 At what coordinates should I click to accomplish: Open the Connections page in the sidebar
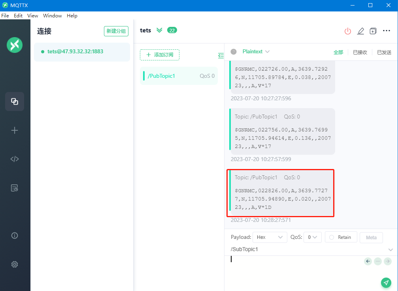coord(15,101)
